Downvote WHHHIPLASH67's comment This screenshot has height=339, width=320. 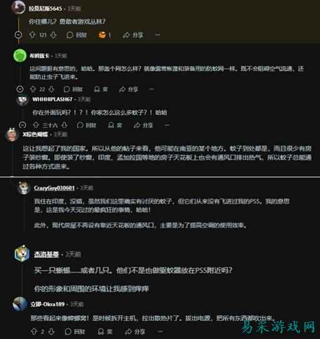tap(64, 125)
